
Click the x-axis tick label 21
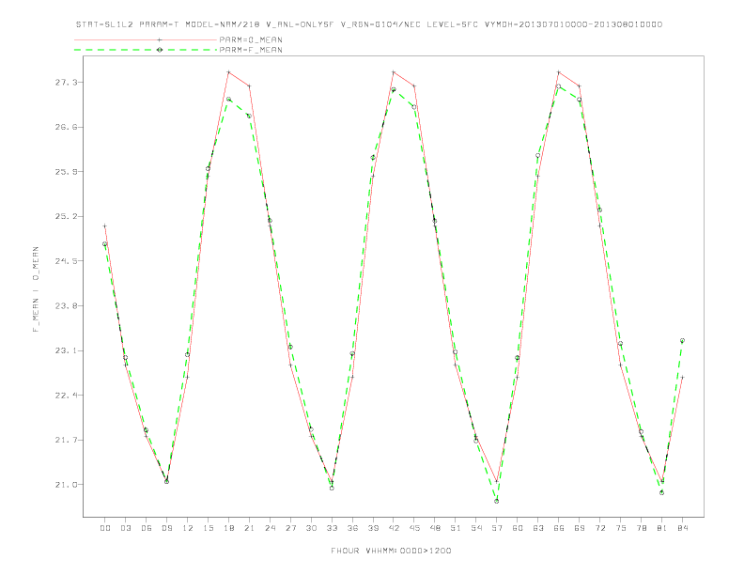(x=250, y=528)
